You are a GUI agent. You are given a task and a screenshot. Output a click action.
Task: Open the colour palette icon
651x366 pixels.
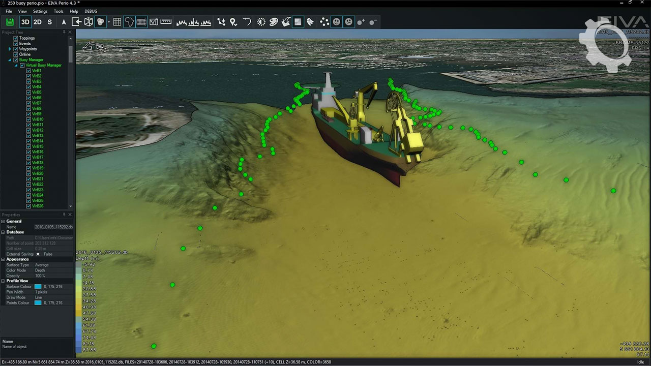coord(274,22)
